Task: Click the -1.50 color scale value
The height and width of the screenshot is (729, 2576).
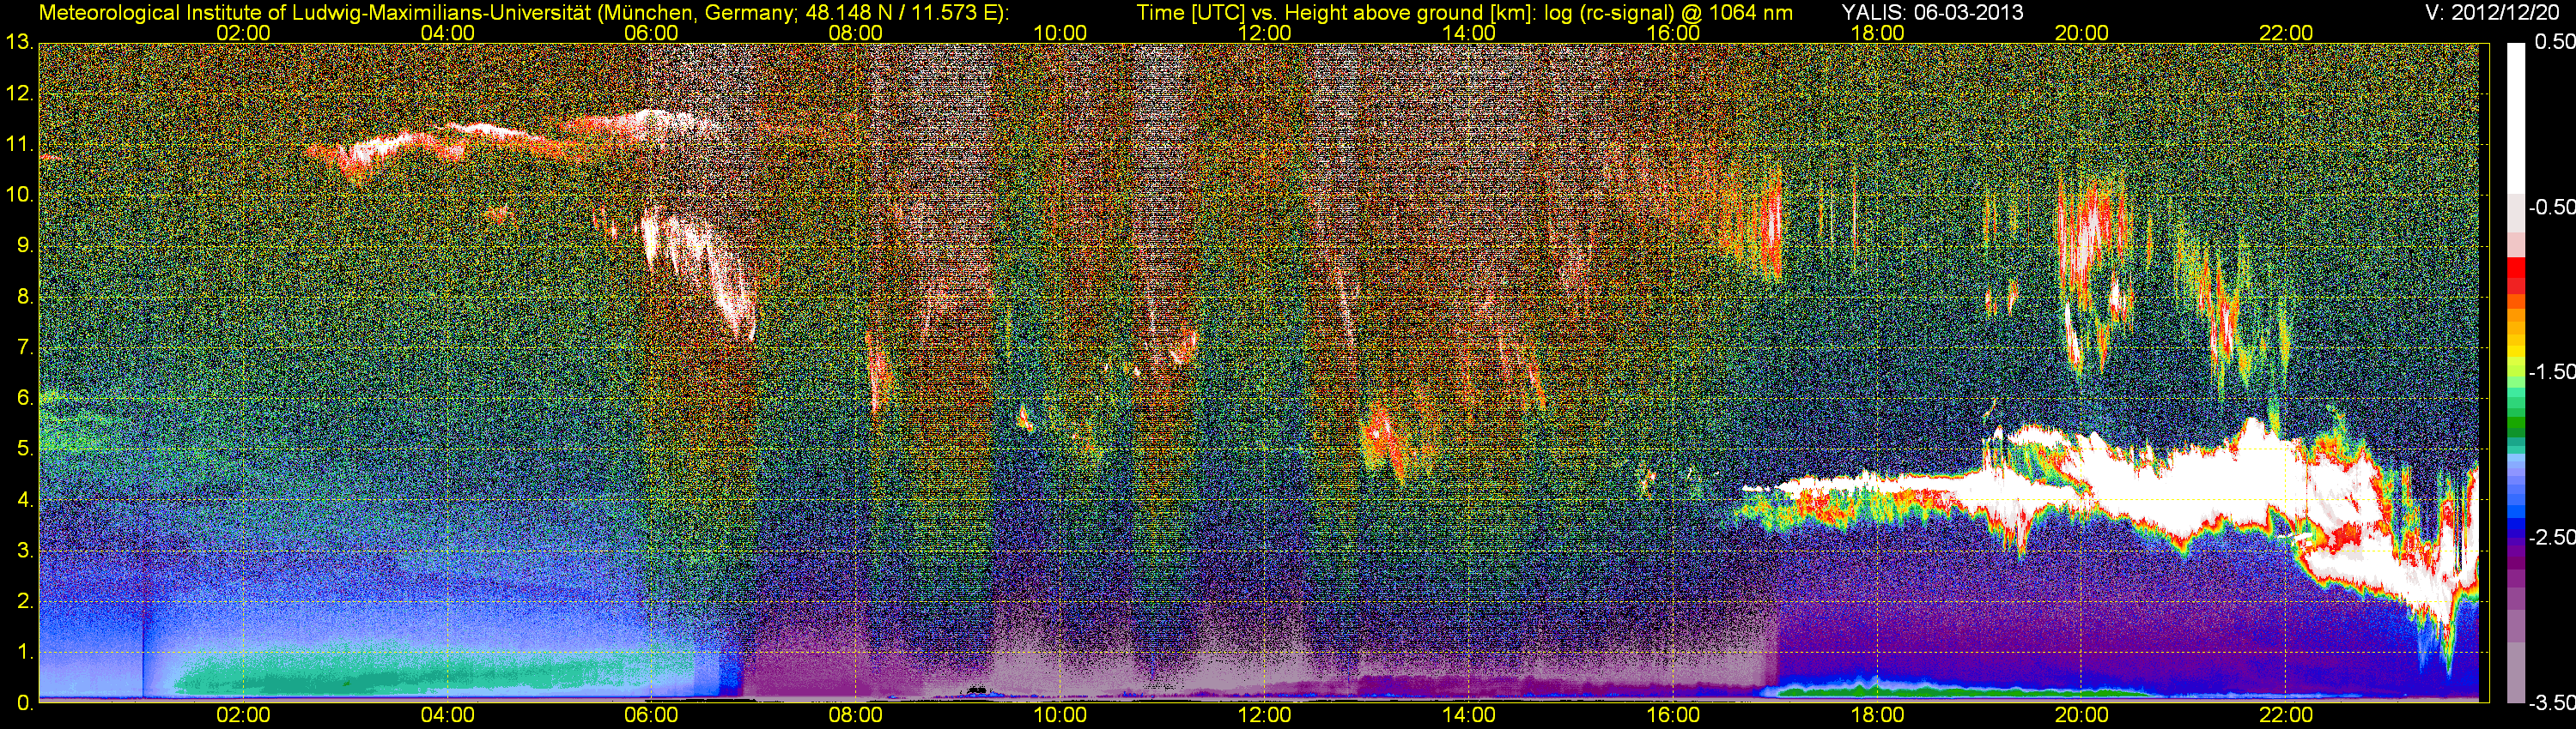Action: [2551, 371]
